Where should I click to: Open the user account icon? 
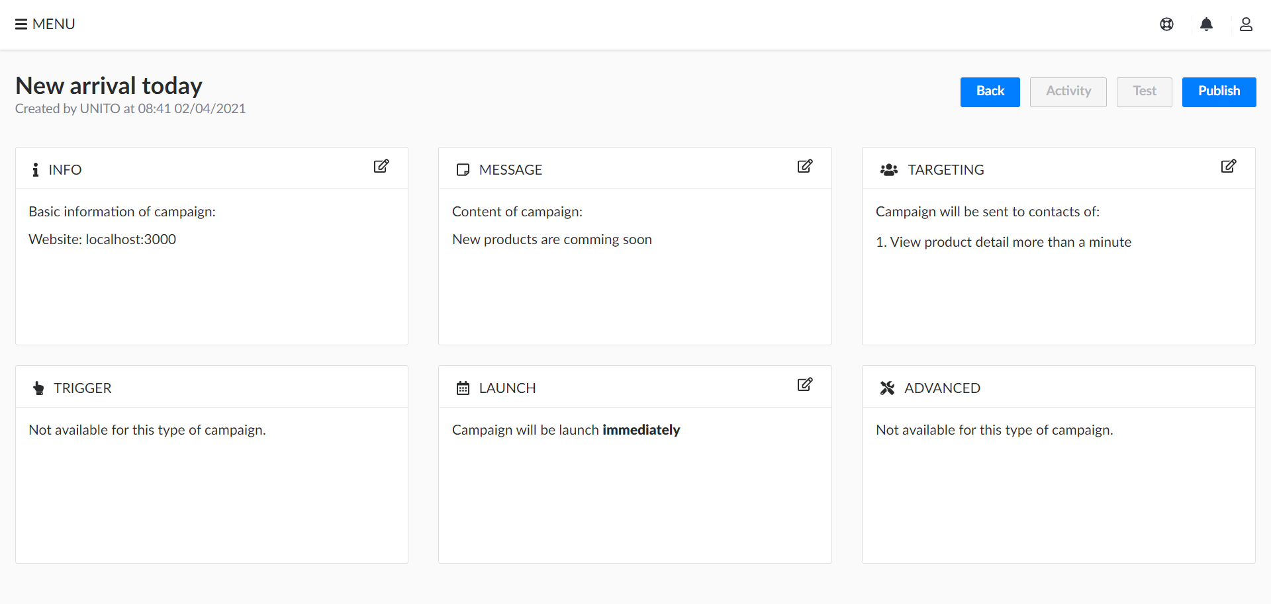click(x=1246, y=24)
